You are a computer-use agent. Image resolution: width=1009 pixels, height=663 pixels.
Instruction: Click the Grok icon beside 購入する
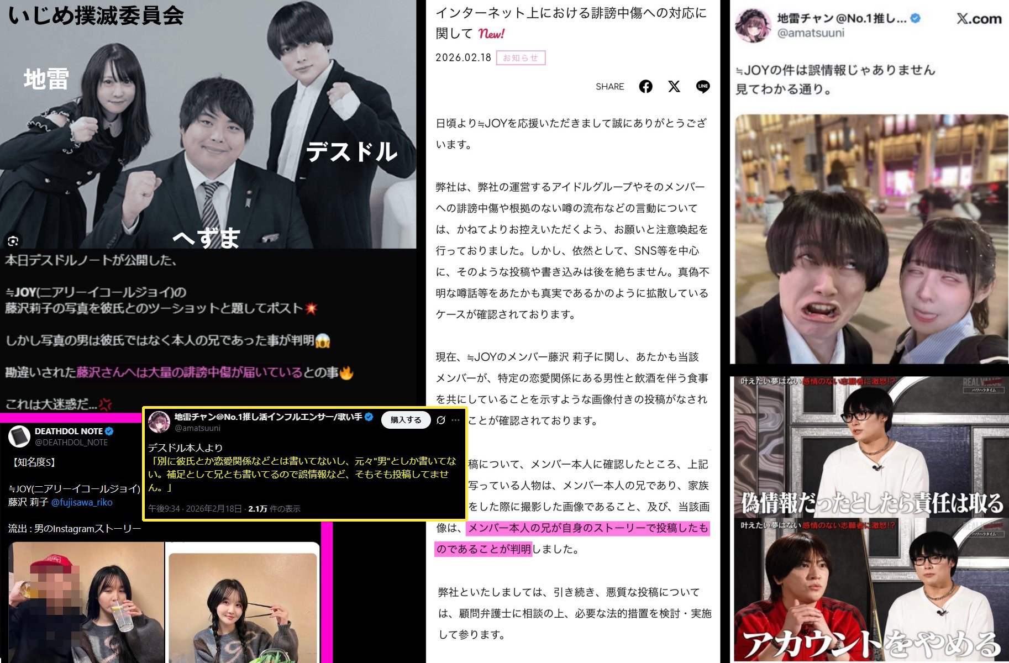click(440, 420)
